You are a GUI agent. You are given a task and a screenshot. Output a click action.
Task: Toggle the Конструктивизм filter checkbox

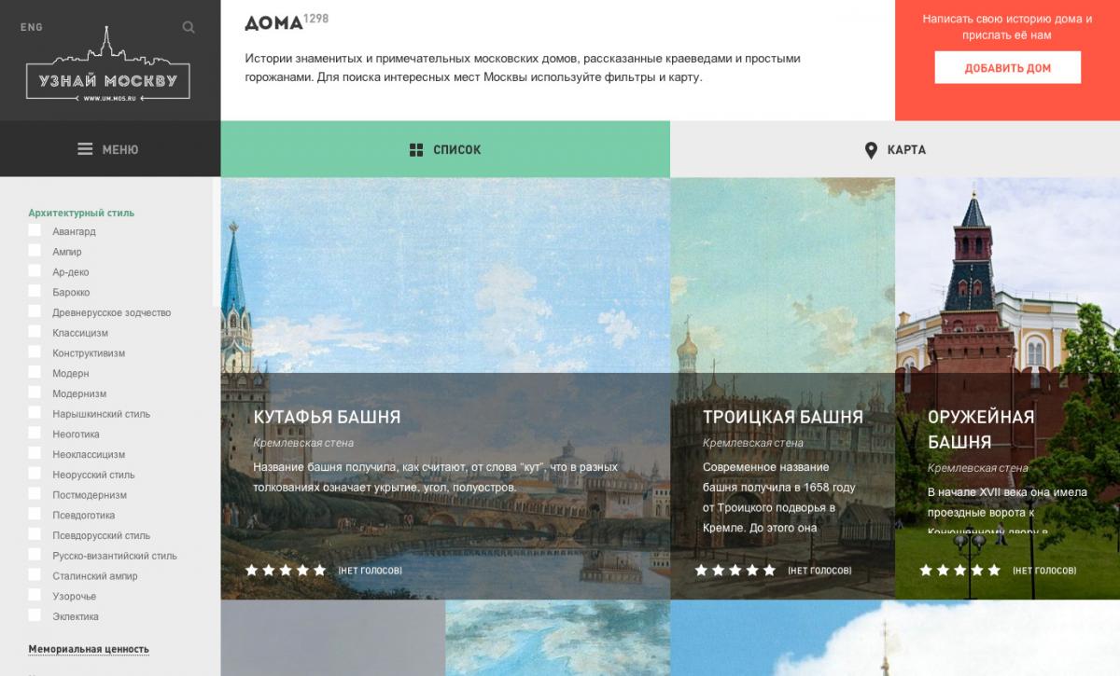(x=35, y=352)
